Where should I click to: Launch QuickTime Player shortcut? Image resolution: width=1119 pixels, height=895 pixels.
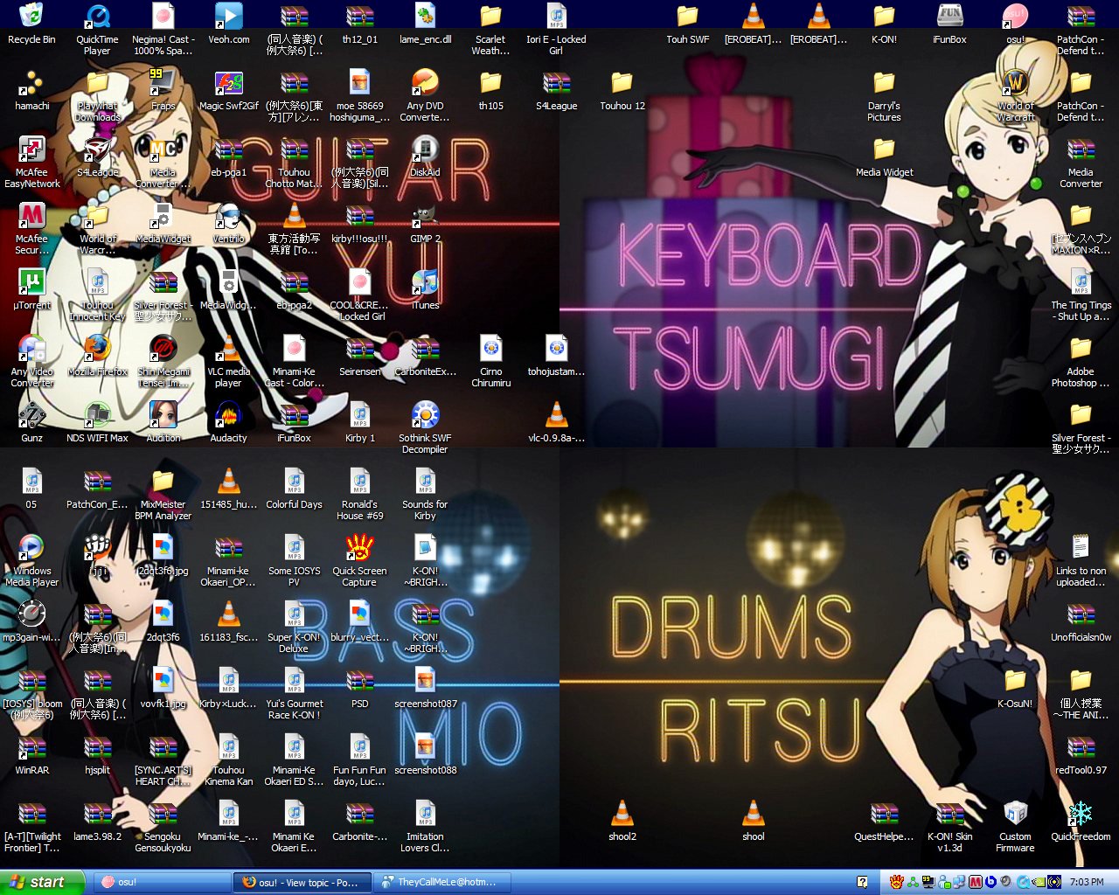[97, 30]
